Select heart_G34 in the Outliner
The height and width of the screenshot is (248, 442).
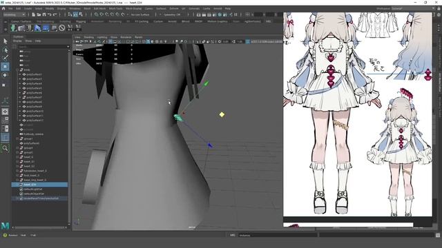click(30, 185)
